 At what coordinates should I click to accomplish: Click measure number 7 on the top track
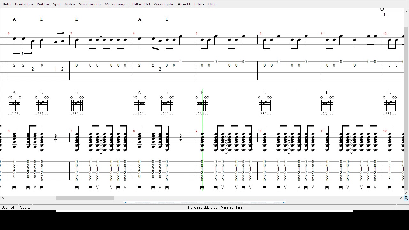click(x=71, y=34)
